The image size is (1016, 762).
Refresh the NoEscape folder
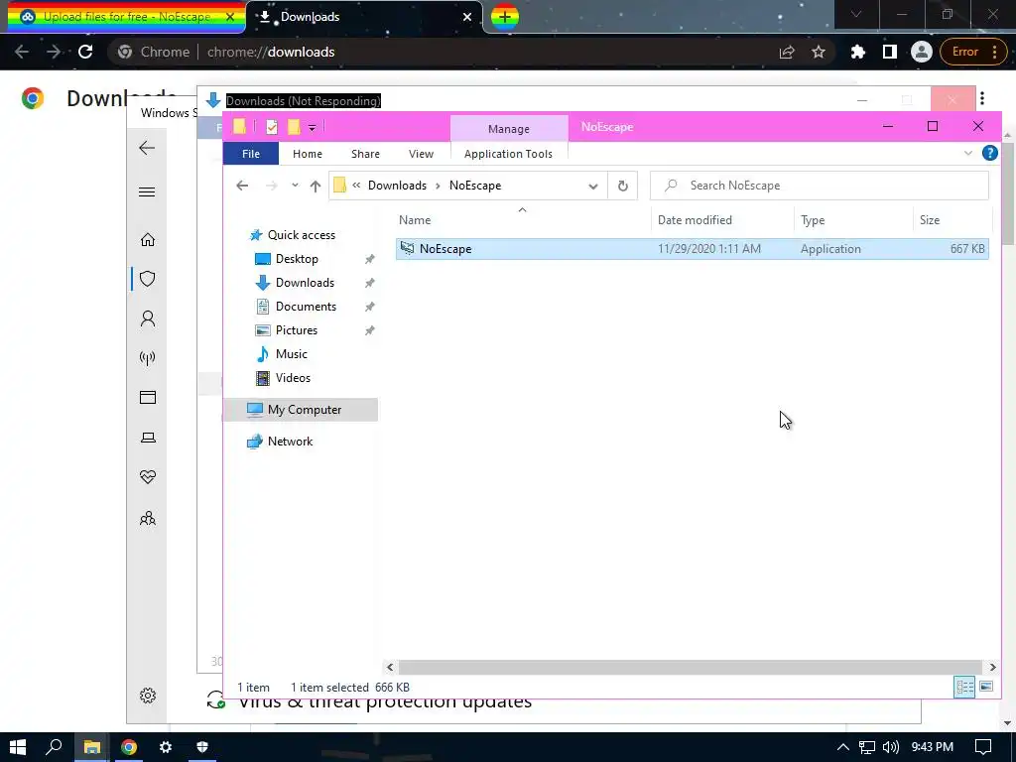(x=623, y=186)
